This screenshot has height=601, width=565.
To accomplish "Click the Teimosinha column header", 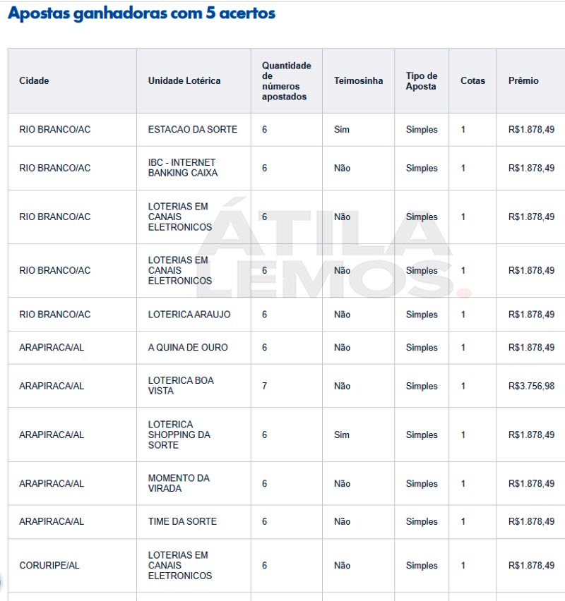I will (358, 81).
